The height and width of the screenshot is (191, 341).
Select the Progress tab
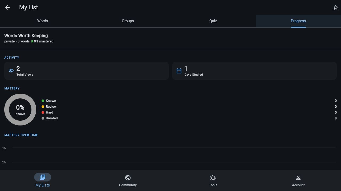click(x=298, y=21)
